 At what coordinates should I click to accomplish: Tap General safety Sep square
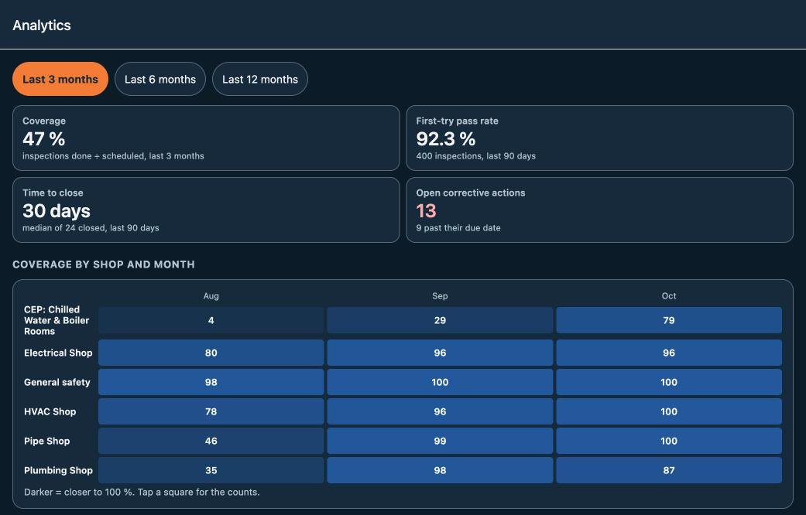coord(440,382)
